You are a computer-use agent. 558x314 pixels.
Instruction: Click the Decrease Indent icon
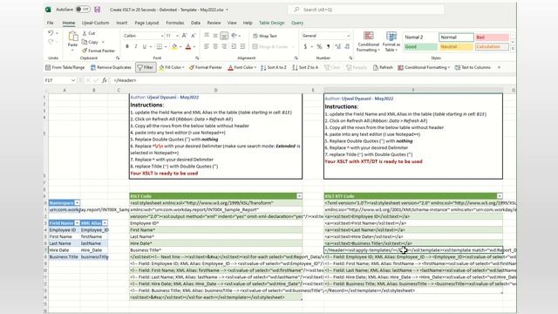(234, 46)
